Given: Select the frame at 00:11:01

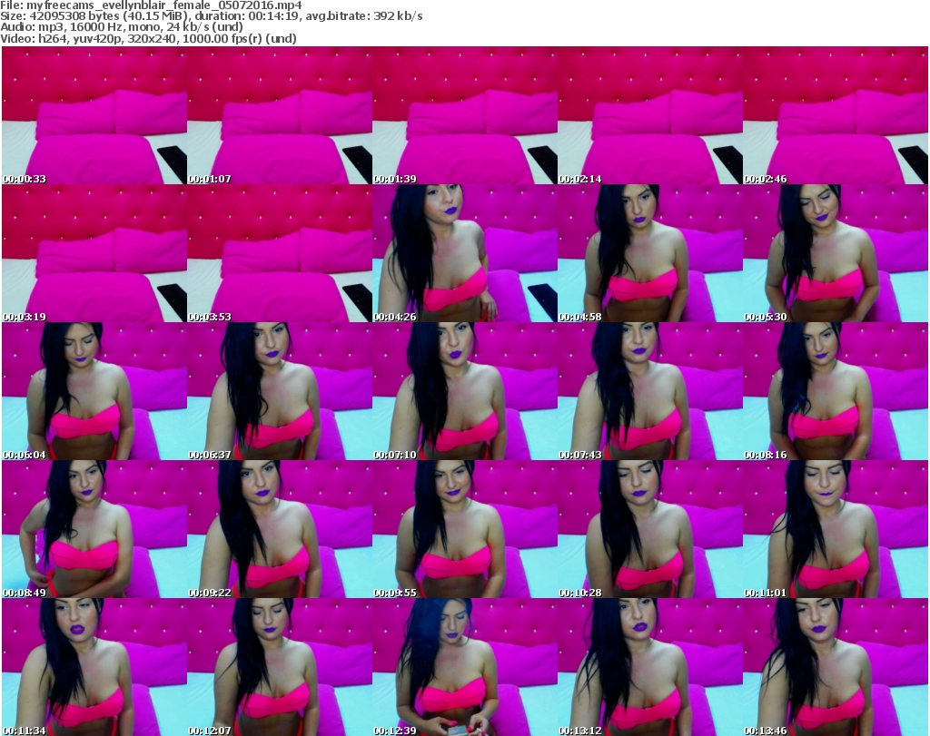Looking at the screenshot, I should coord(836,529).
